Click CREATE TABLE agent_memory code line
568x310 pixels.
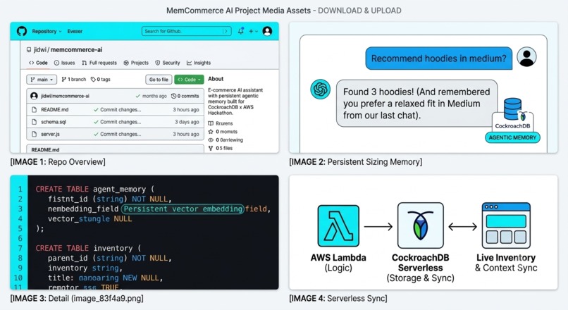(95, 189)
